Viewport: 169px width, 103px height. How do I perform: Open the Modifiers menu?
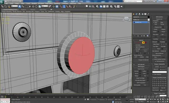[x=34, y=3]
